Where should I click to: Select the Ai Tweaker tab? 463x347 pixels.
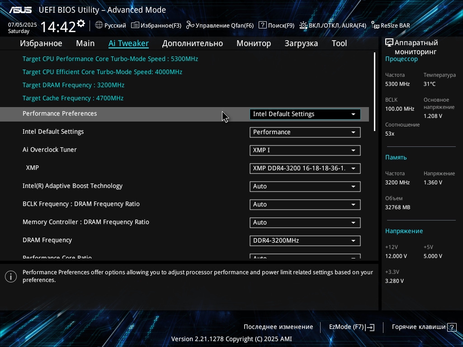(128, 43)
